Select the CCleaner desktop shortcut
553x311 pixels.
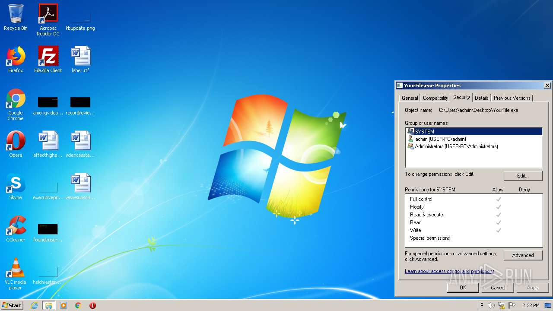[16, 229]
